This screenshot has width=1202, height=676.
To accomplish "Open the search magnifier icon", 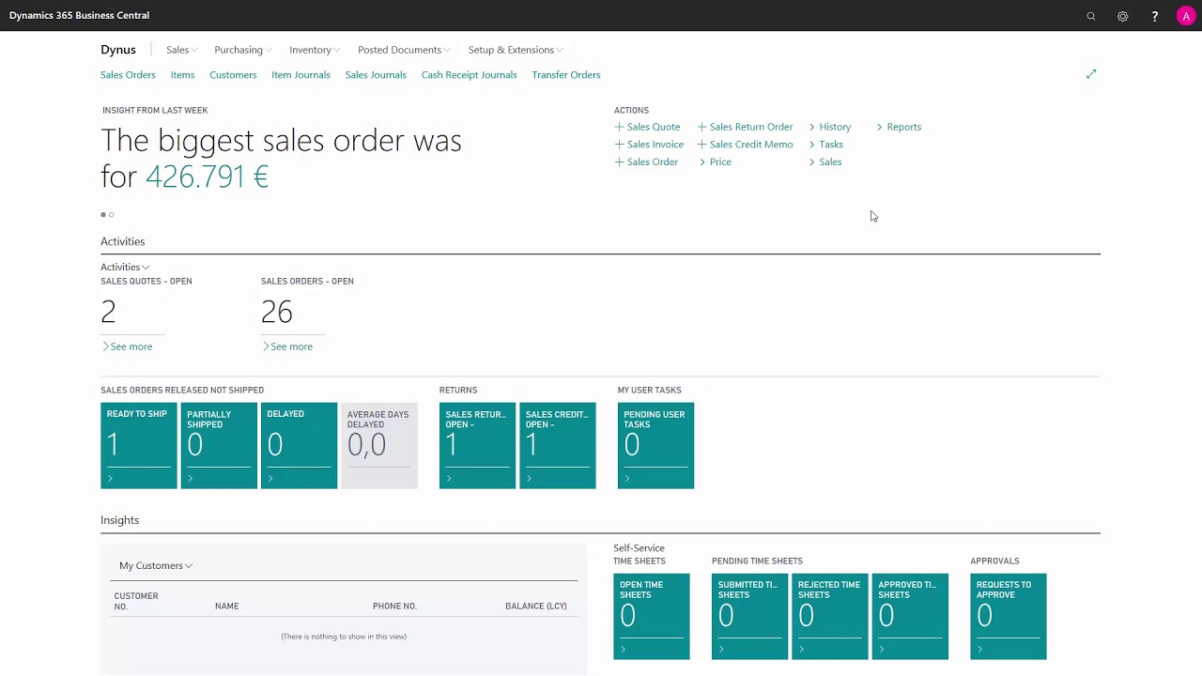I will point(1090,16).
